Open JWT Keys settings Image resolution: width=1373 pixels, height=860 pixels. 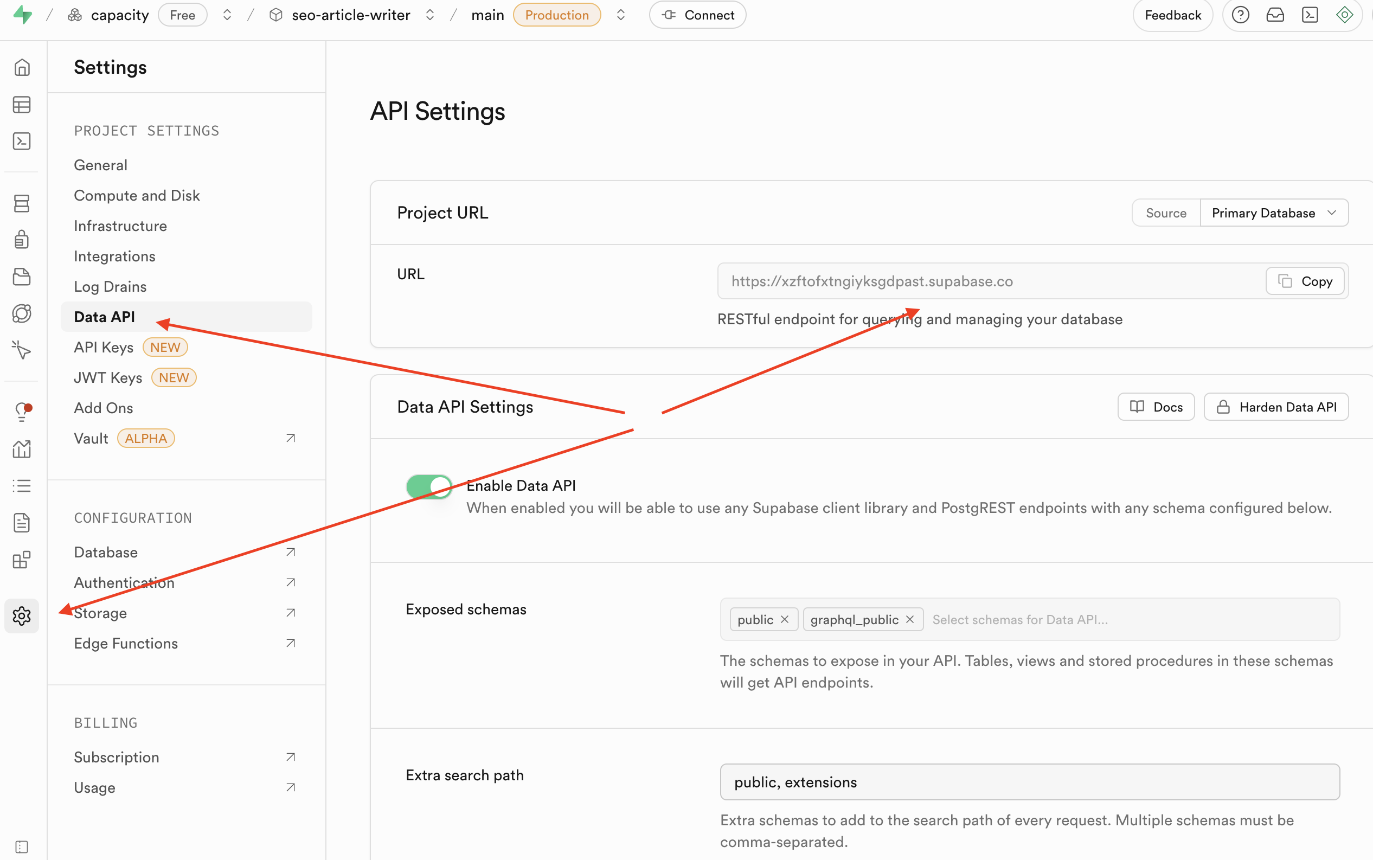(108, 377)
